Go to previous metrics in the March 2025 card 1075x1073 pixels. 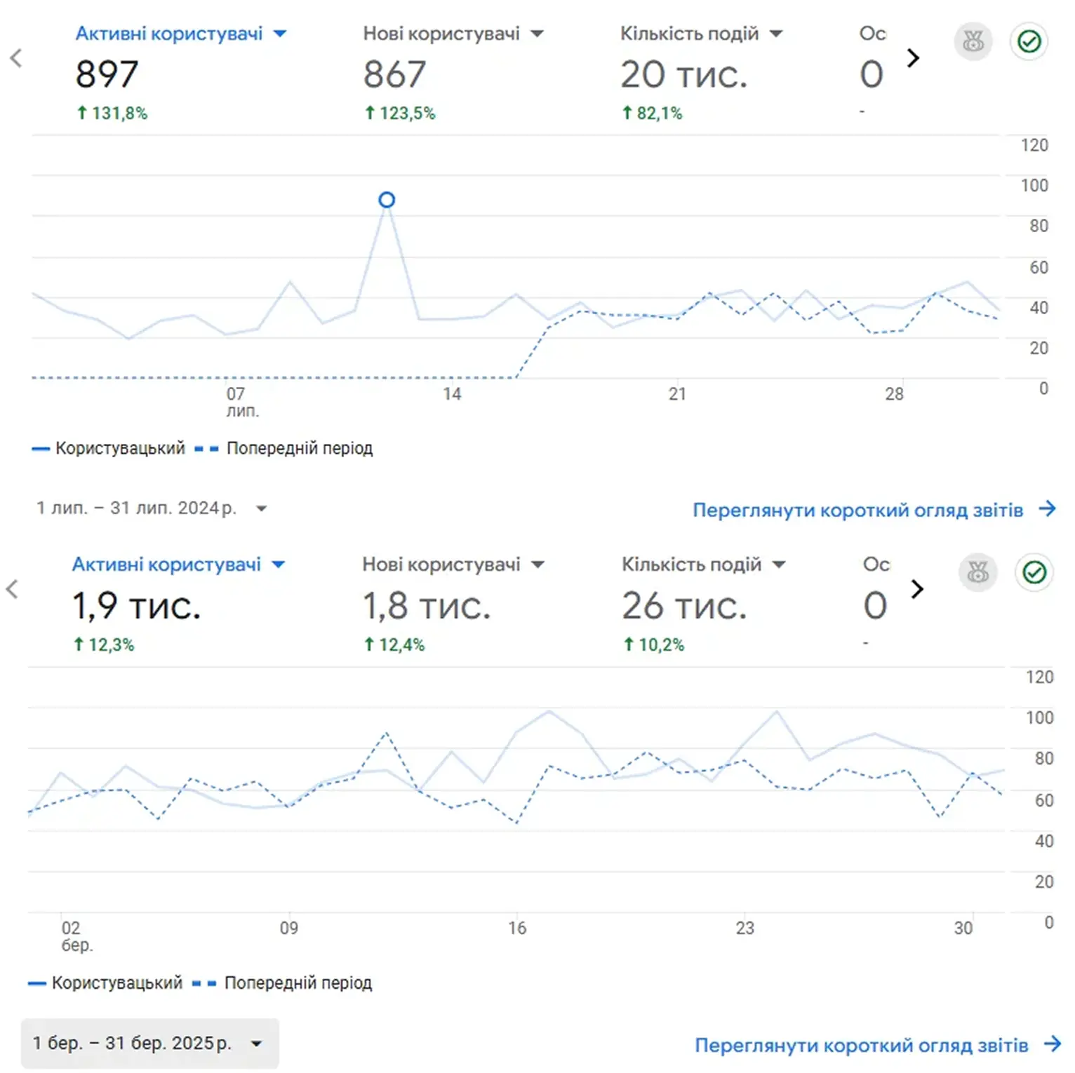[12, 589]
